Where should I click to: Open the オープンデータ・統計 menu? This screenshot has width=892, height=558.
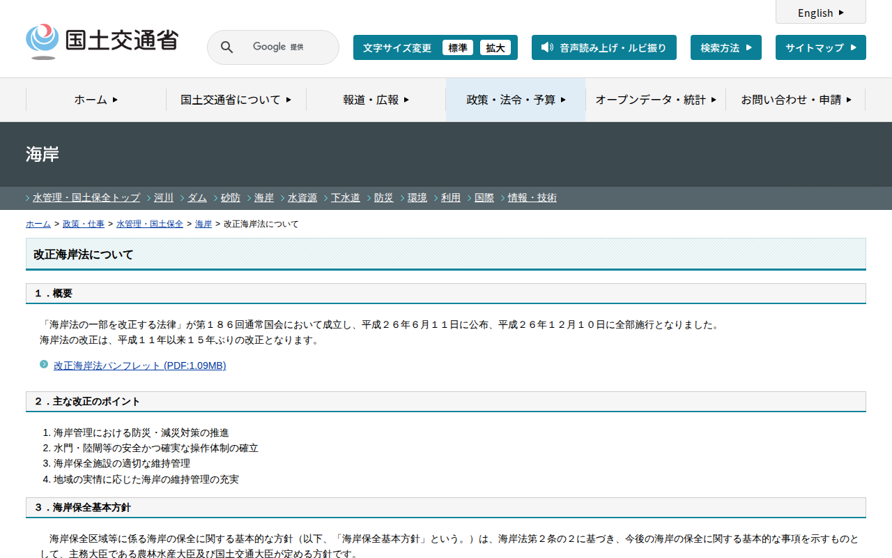coord(656,100)
